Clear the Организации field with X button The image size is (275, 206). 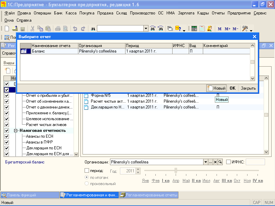[x=215, y=162]
